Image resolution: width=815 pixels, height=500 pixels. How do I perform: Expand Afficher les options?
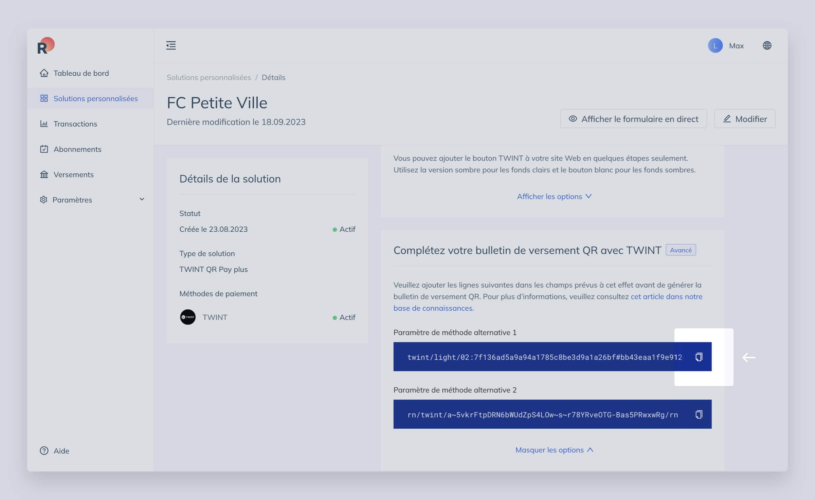(554, 196)
